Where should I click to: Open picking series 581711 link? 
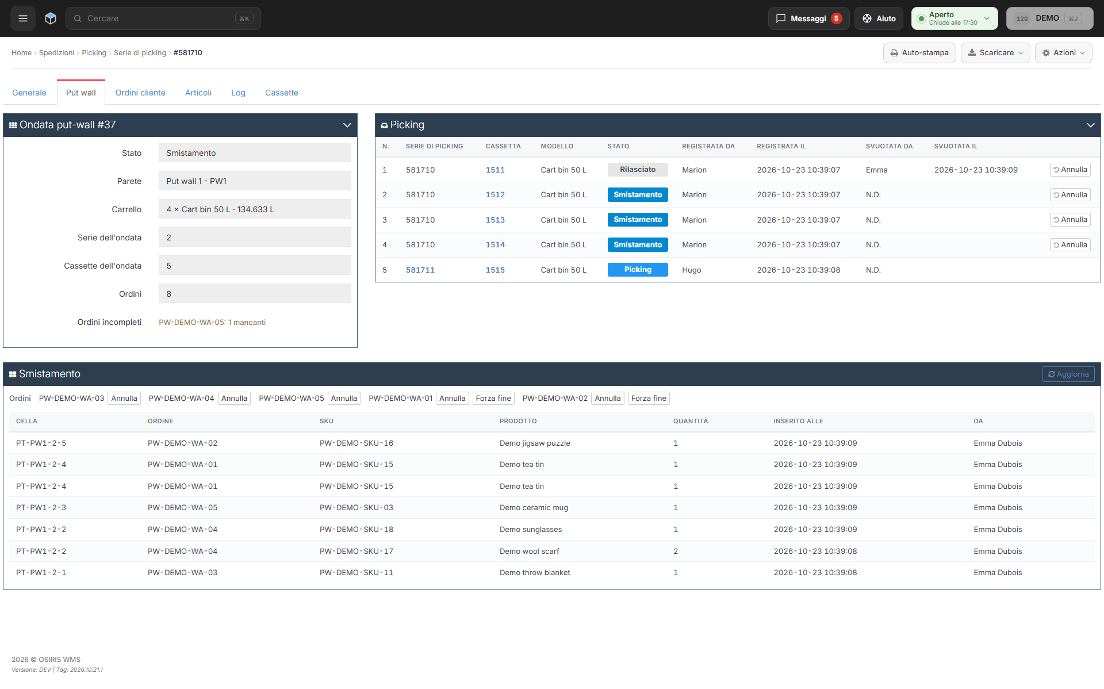point(420,270)
